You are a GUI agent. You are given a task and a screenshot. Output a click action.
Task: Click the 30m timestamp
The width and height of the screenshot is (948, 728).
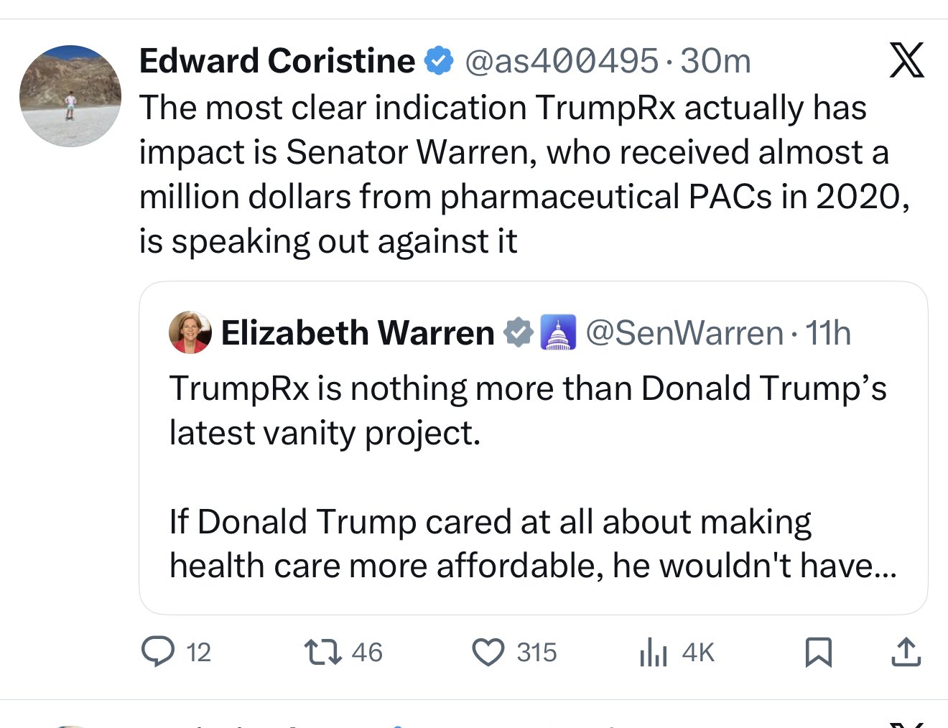(715, 60)
